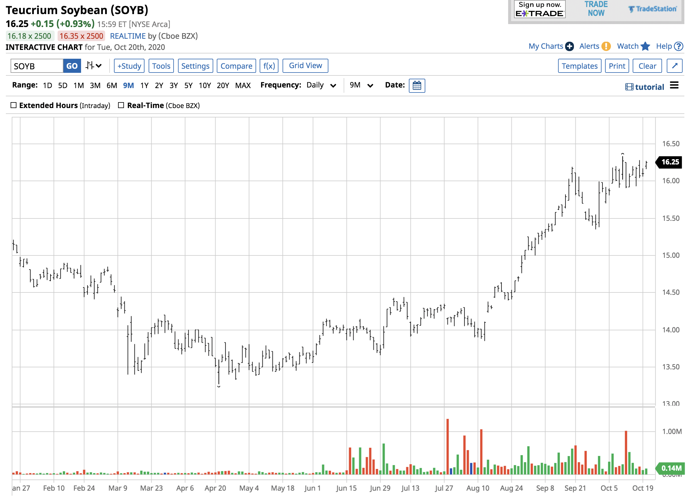Open the Templates button
692x498 pixels.
click(580, 66)
